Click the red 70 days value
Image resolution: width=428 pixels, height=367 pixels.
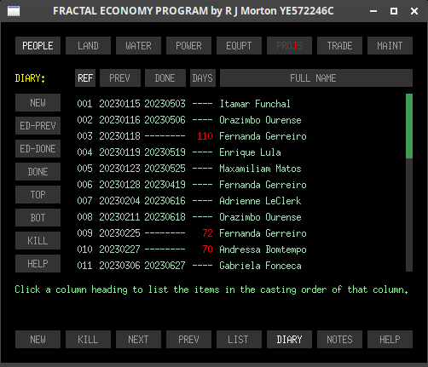coord(208,249)
